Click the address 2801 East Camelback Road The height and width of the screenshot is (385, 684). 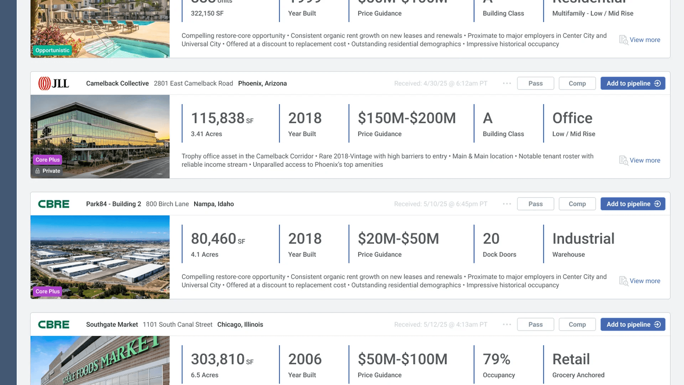[193, 83]
